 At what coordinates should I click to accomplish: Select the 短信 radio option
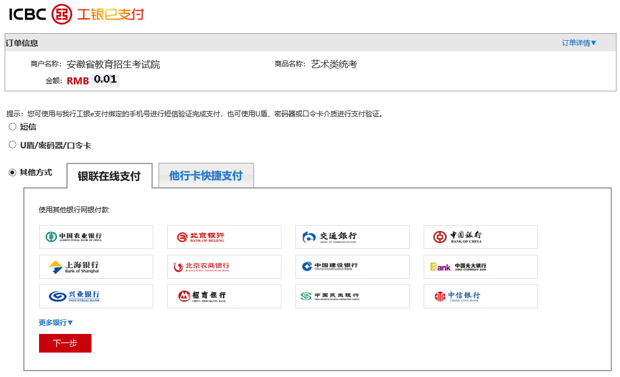point(12,127)
